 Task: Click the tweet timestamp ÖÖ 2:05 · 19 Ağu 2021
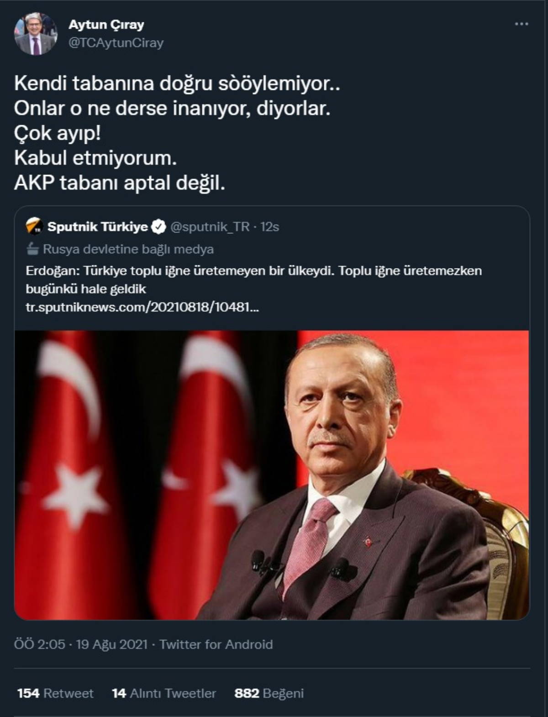point(80,644)
